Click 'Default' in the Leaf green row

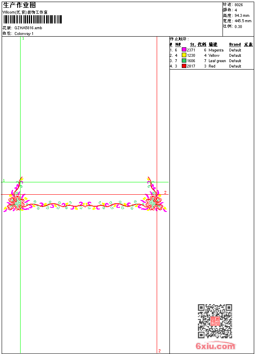[x=235, y=61]
